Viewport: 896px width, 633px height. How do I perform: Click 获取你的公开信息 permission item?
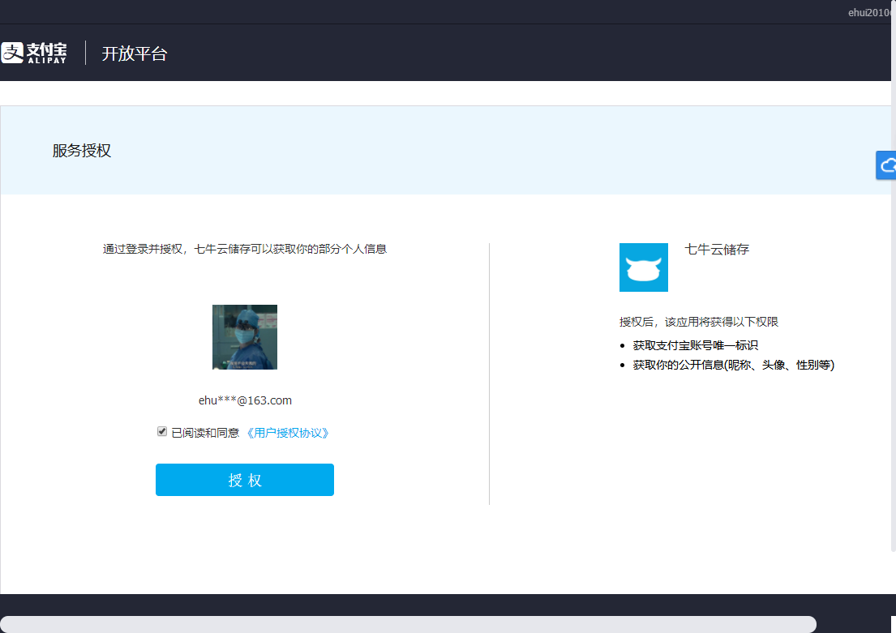point(734,365)
